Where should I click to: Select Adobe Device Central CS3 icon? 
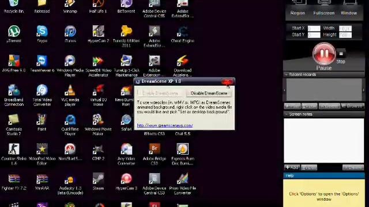[x=155, y=184]
